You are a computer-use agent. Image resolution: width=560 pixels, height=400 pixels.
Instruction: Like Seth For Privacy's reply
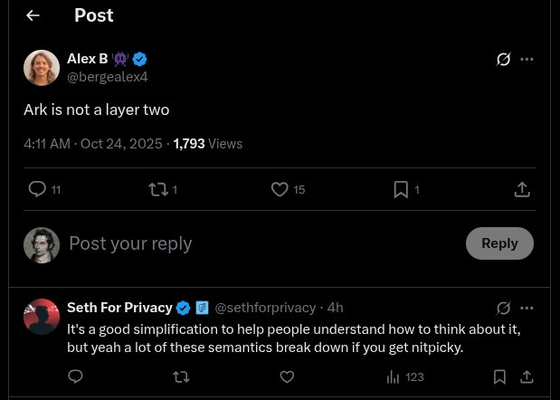tap(287, 376)
